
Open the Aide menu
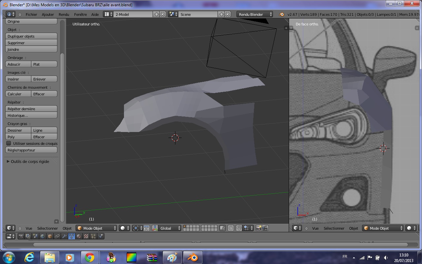(95, 15)
